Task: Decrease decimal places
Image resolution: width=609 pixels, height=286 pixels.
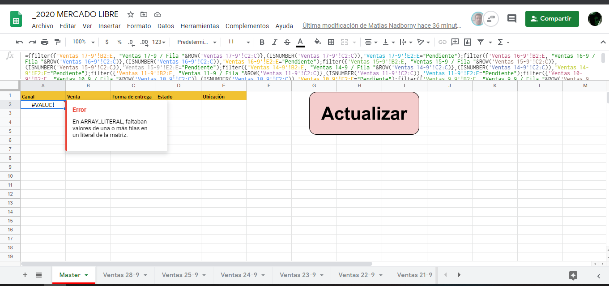Action: 131,42
